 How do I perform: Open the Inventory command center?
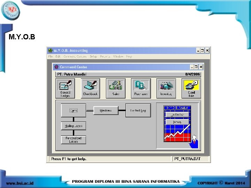(166, 88)
